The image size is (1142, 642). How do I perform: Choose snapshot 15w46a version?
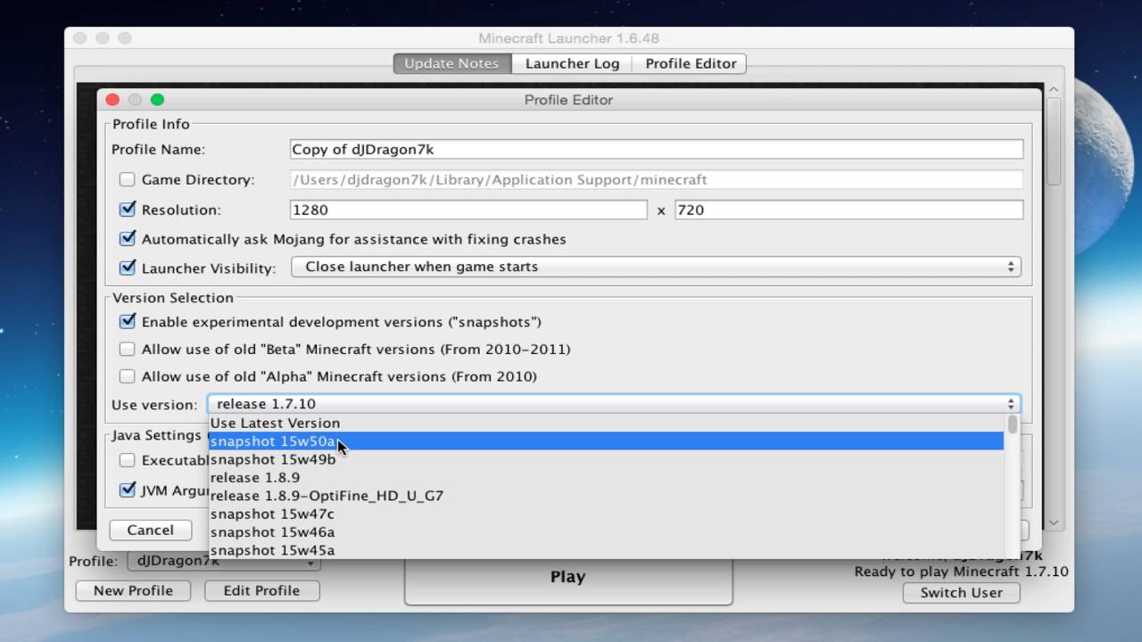point(607,532)
